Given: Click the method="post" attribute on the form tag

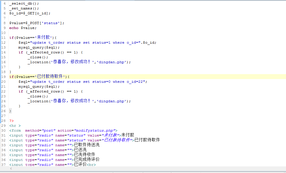Looking at the screenshot, I should click(40, 131).
